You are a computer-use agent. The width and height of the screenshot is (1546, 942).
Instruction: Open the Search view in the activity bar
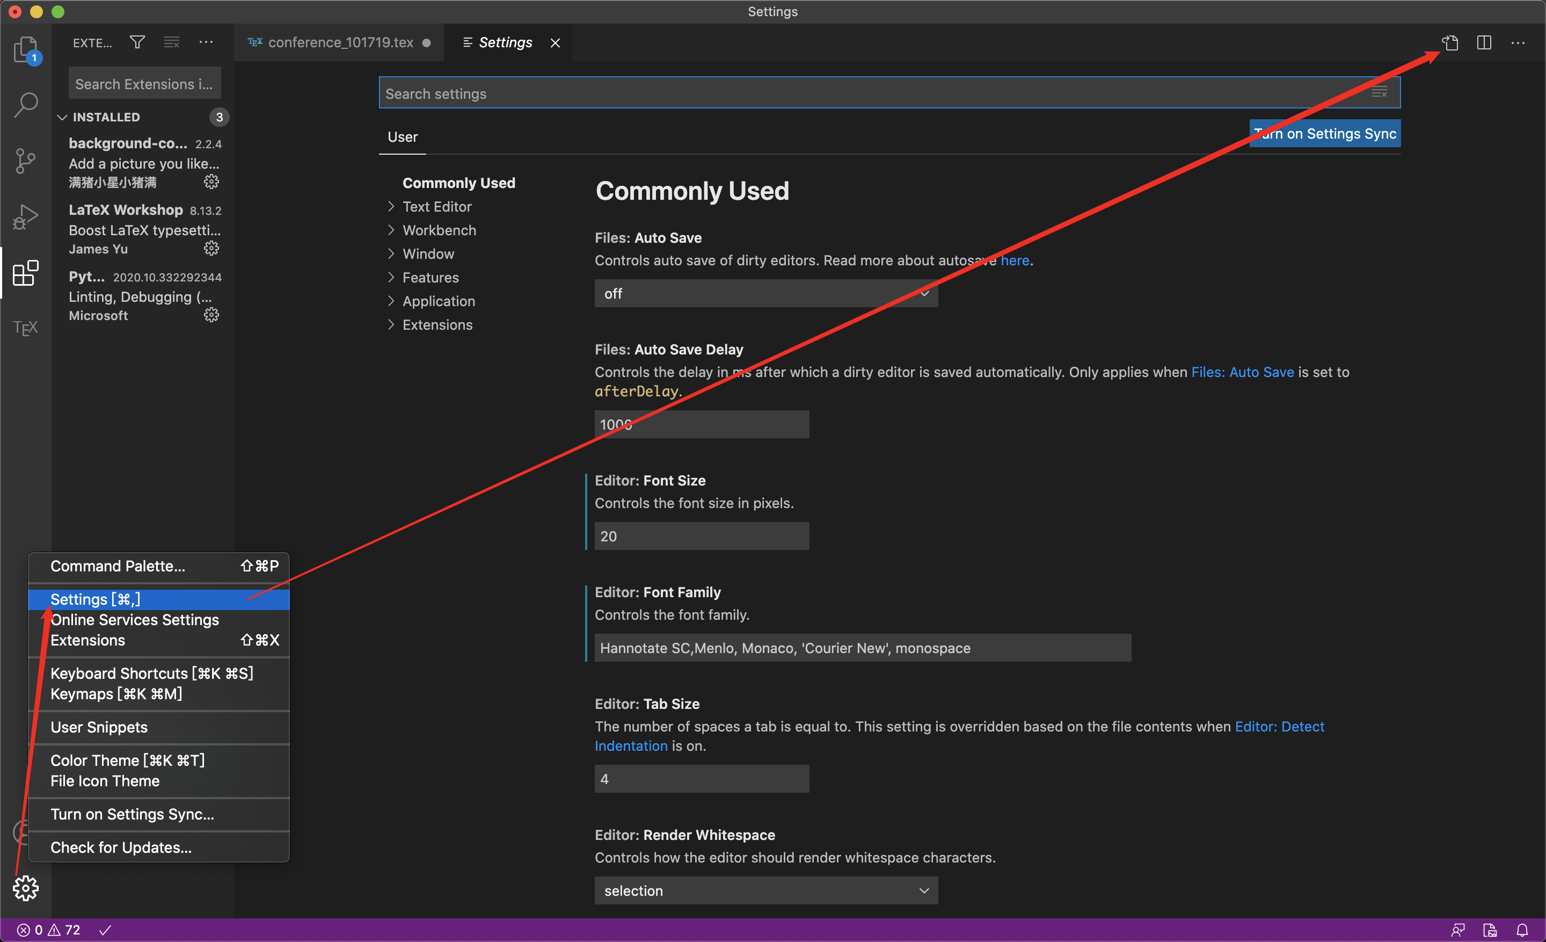26,104
